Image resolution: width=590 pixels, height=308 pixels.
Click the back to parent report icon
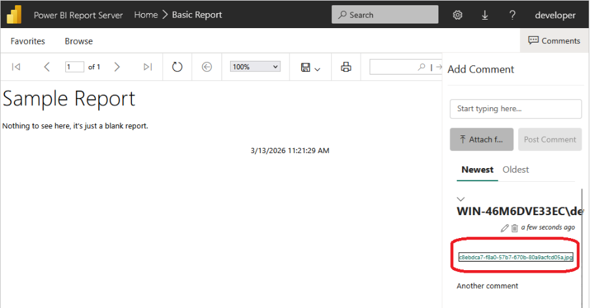[x=207, y=67]
